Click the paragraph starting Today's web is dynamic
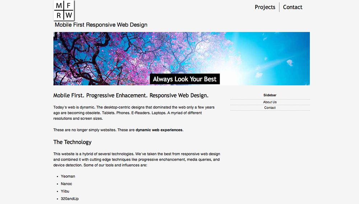This screenshot has height=204, width=359. 134,113
